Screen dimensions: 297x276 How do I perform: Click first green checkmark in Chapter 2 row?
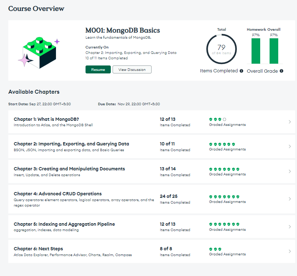(211, 144)
